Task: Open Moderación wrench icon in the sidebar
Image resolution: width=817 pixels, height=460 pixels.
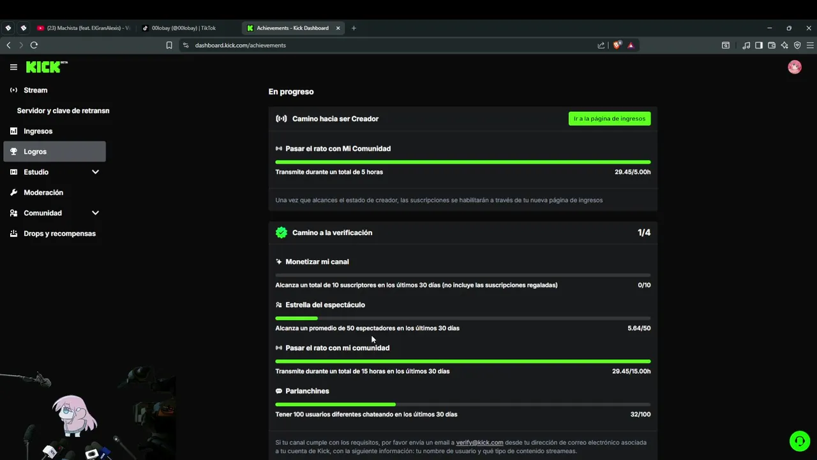Action: 14,192
